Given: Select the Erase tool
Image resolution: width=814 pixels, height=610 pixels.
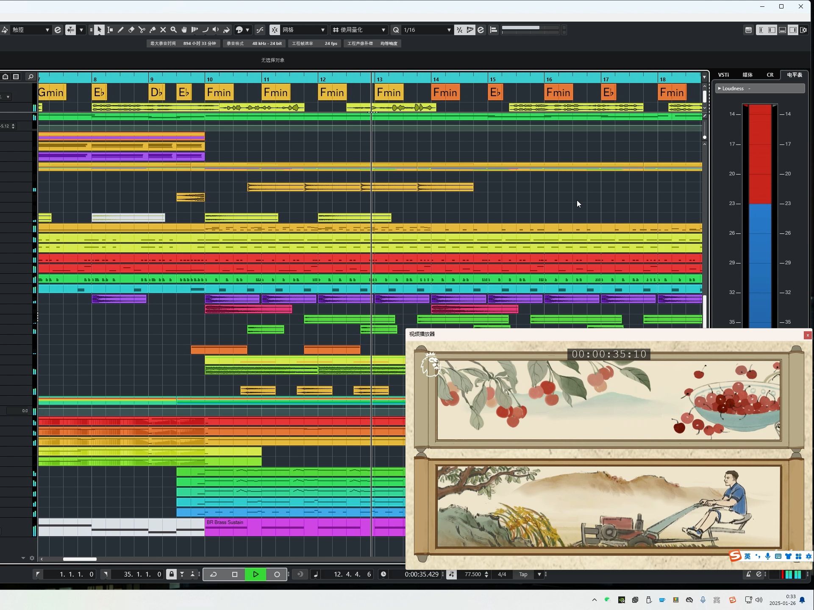Looking at the screenshot, I should 131,30.
